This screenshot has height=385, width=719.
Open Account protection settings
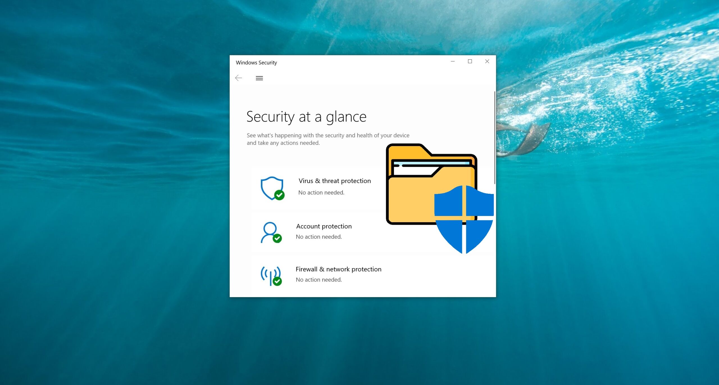[324, 226]
